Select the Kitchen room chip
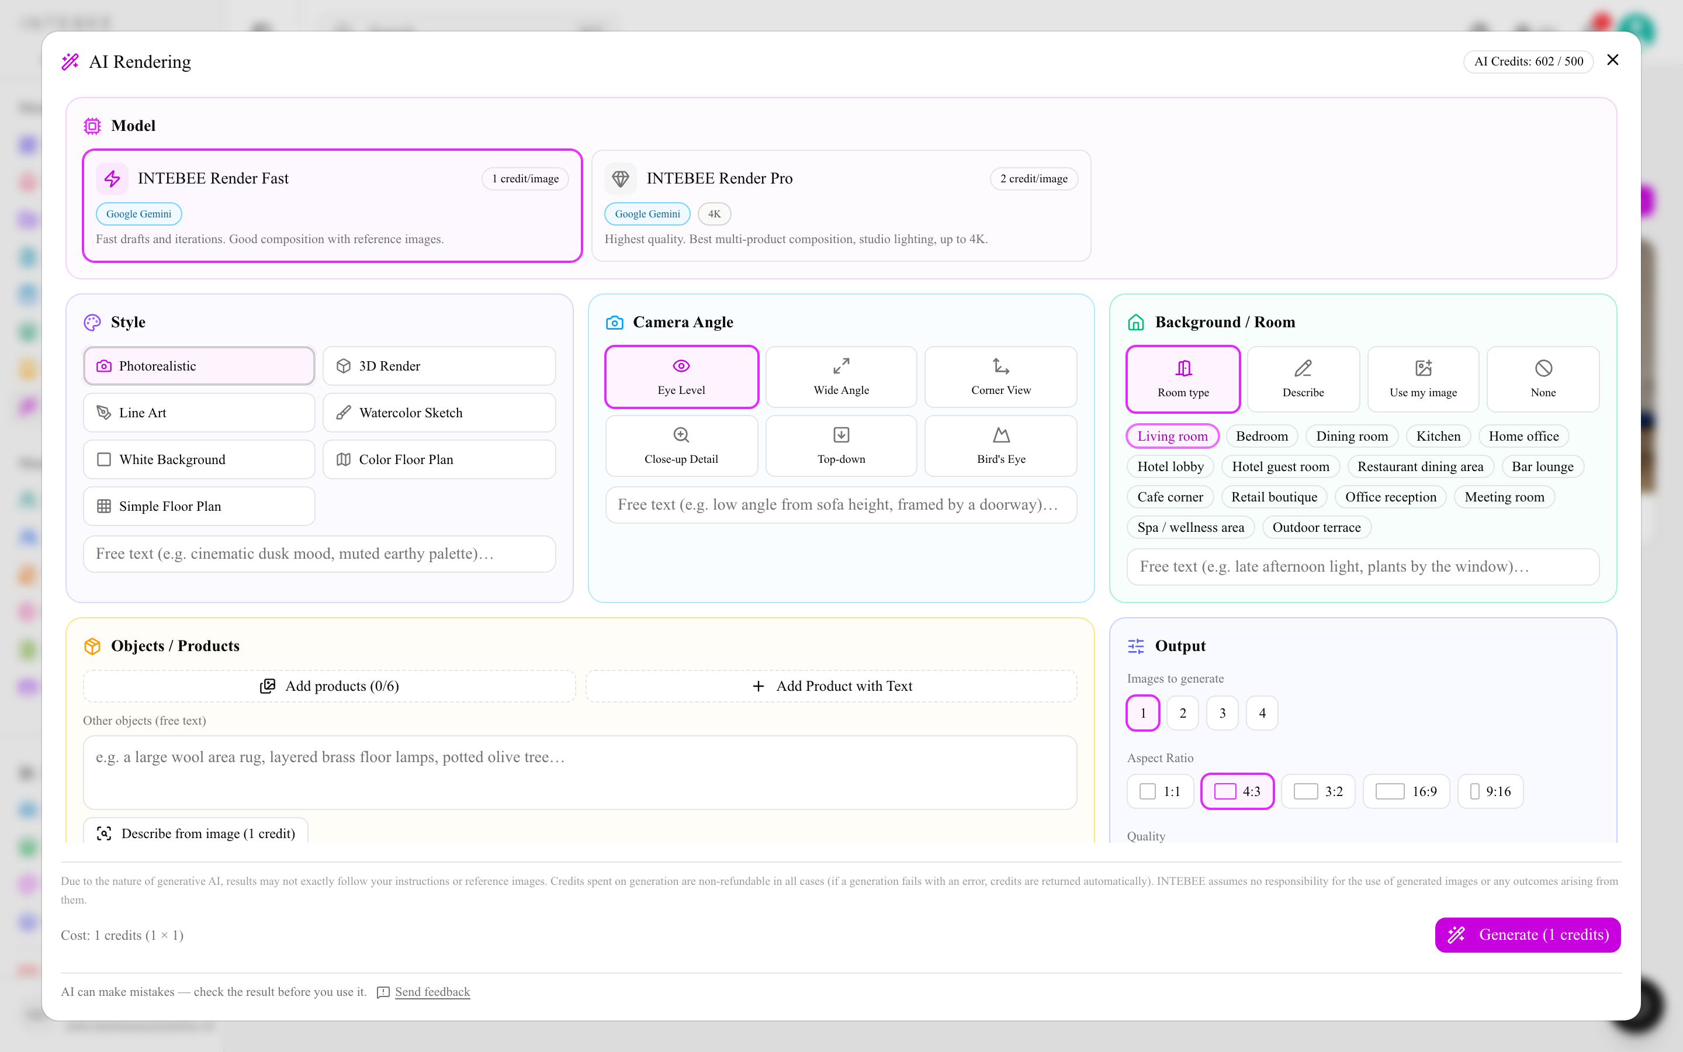The height and width of the screenshot is (1052, 1683). [x=1438, y=436]
